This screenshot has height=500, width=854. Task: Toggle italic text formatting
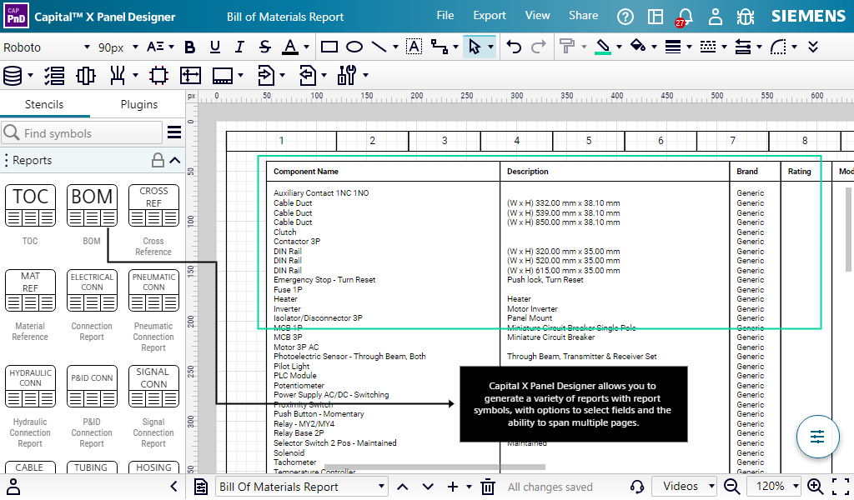point(239,47)
